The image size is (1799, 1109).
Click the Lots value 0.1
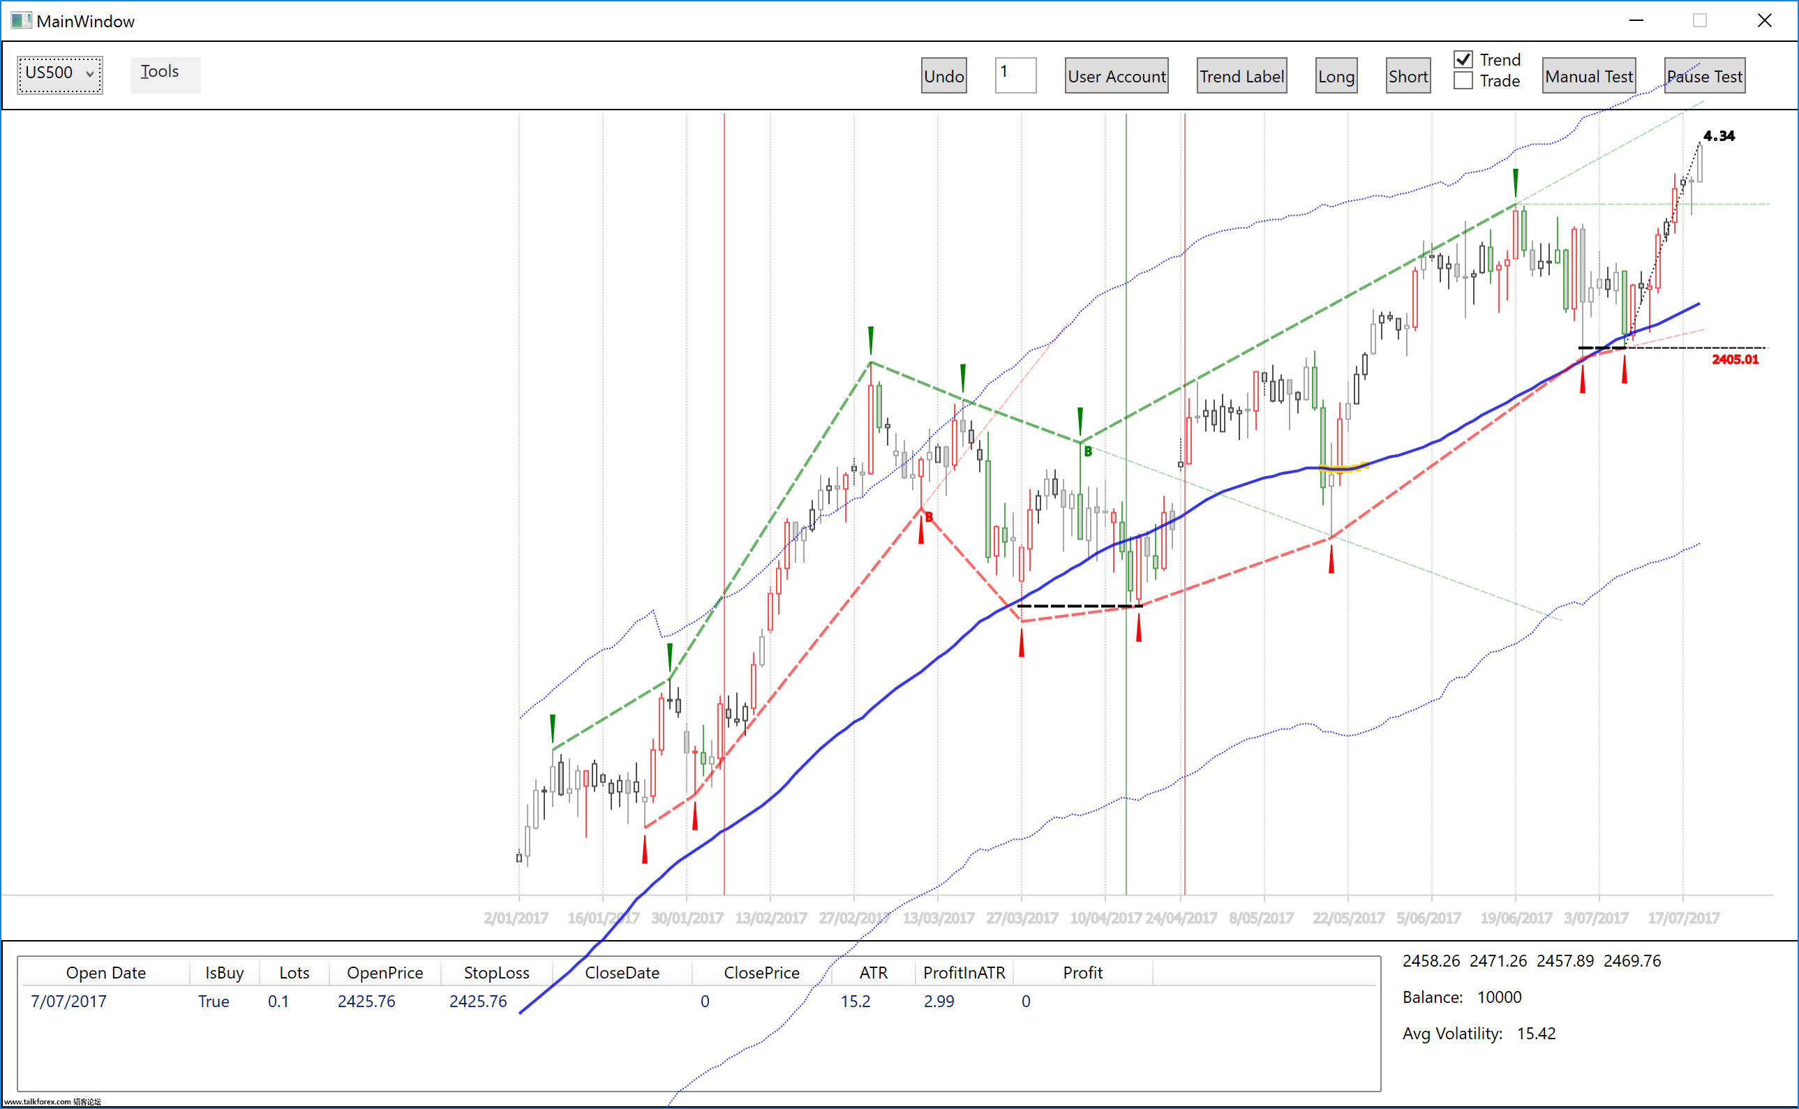click(x=278, y=1002)
